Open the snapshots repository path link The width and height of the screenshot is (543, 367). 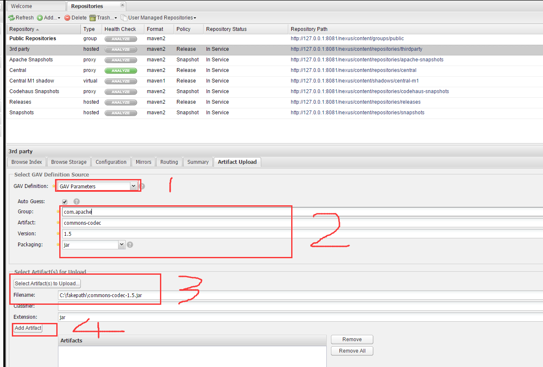[358, 113]
